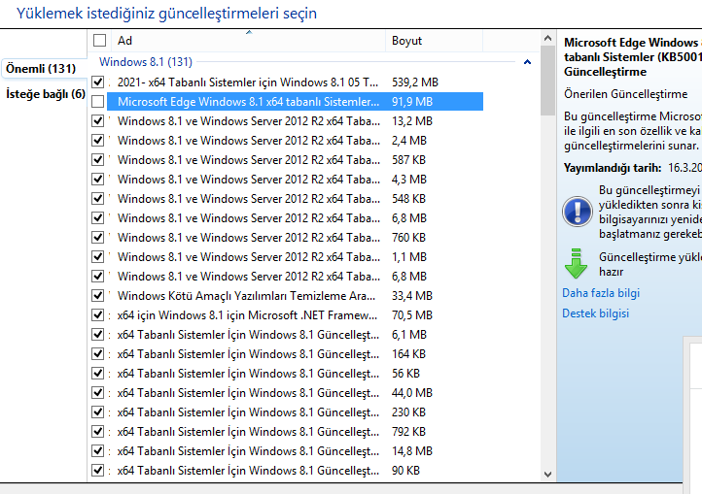Click the blue restart-required info icon

(578, 212)
